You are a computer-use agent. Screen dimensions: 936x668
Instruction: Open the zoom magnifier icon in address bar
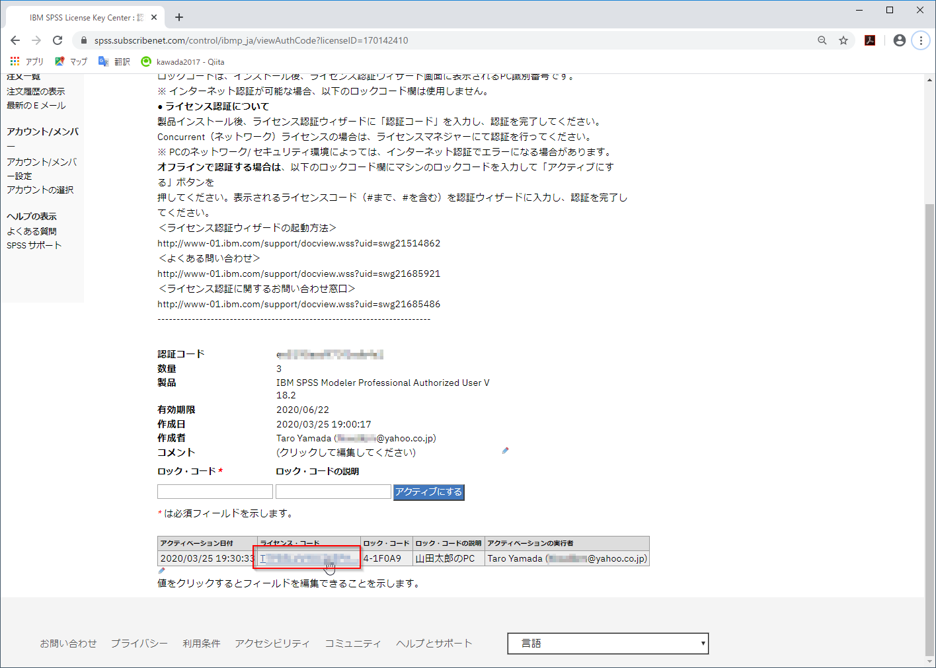click(x=822, y=40)
